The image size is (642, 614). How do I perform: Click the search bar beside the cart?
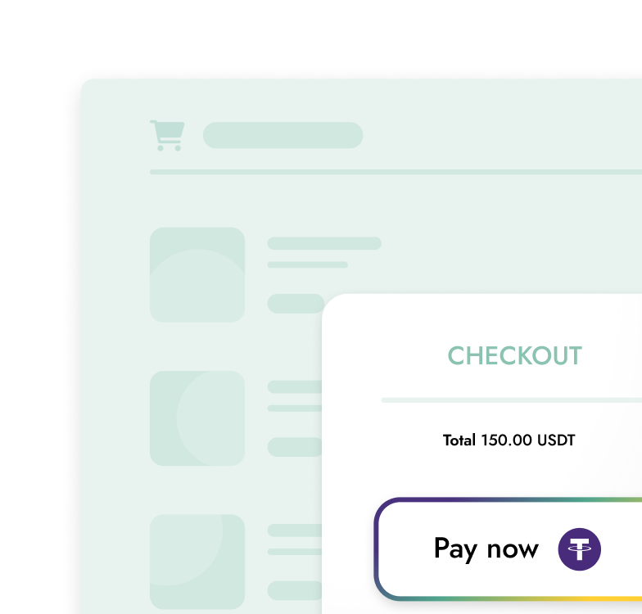point(283,135)
